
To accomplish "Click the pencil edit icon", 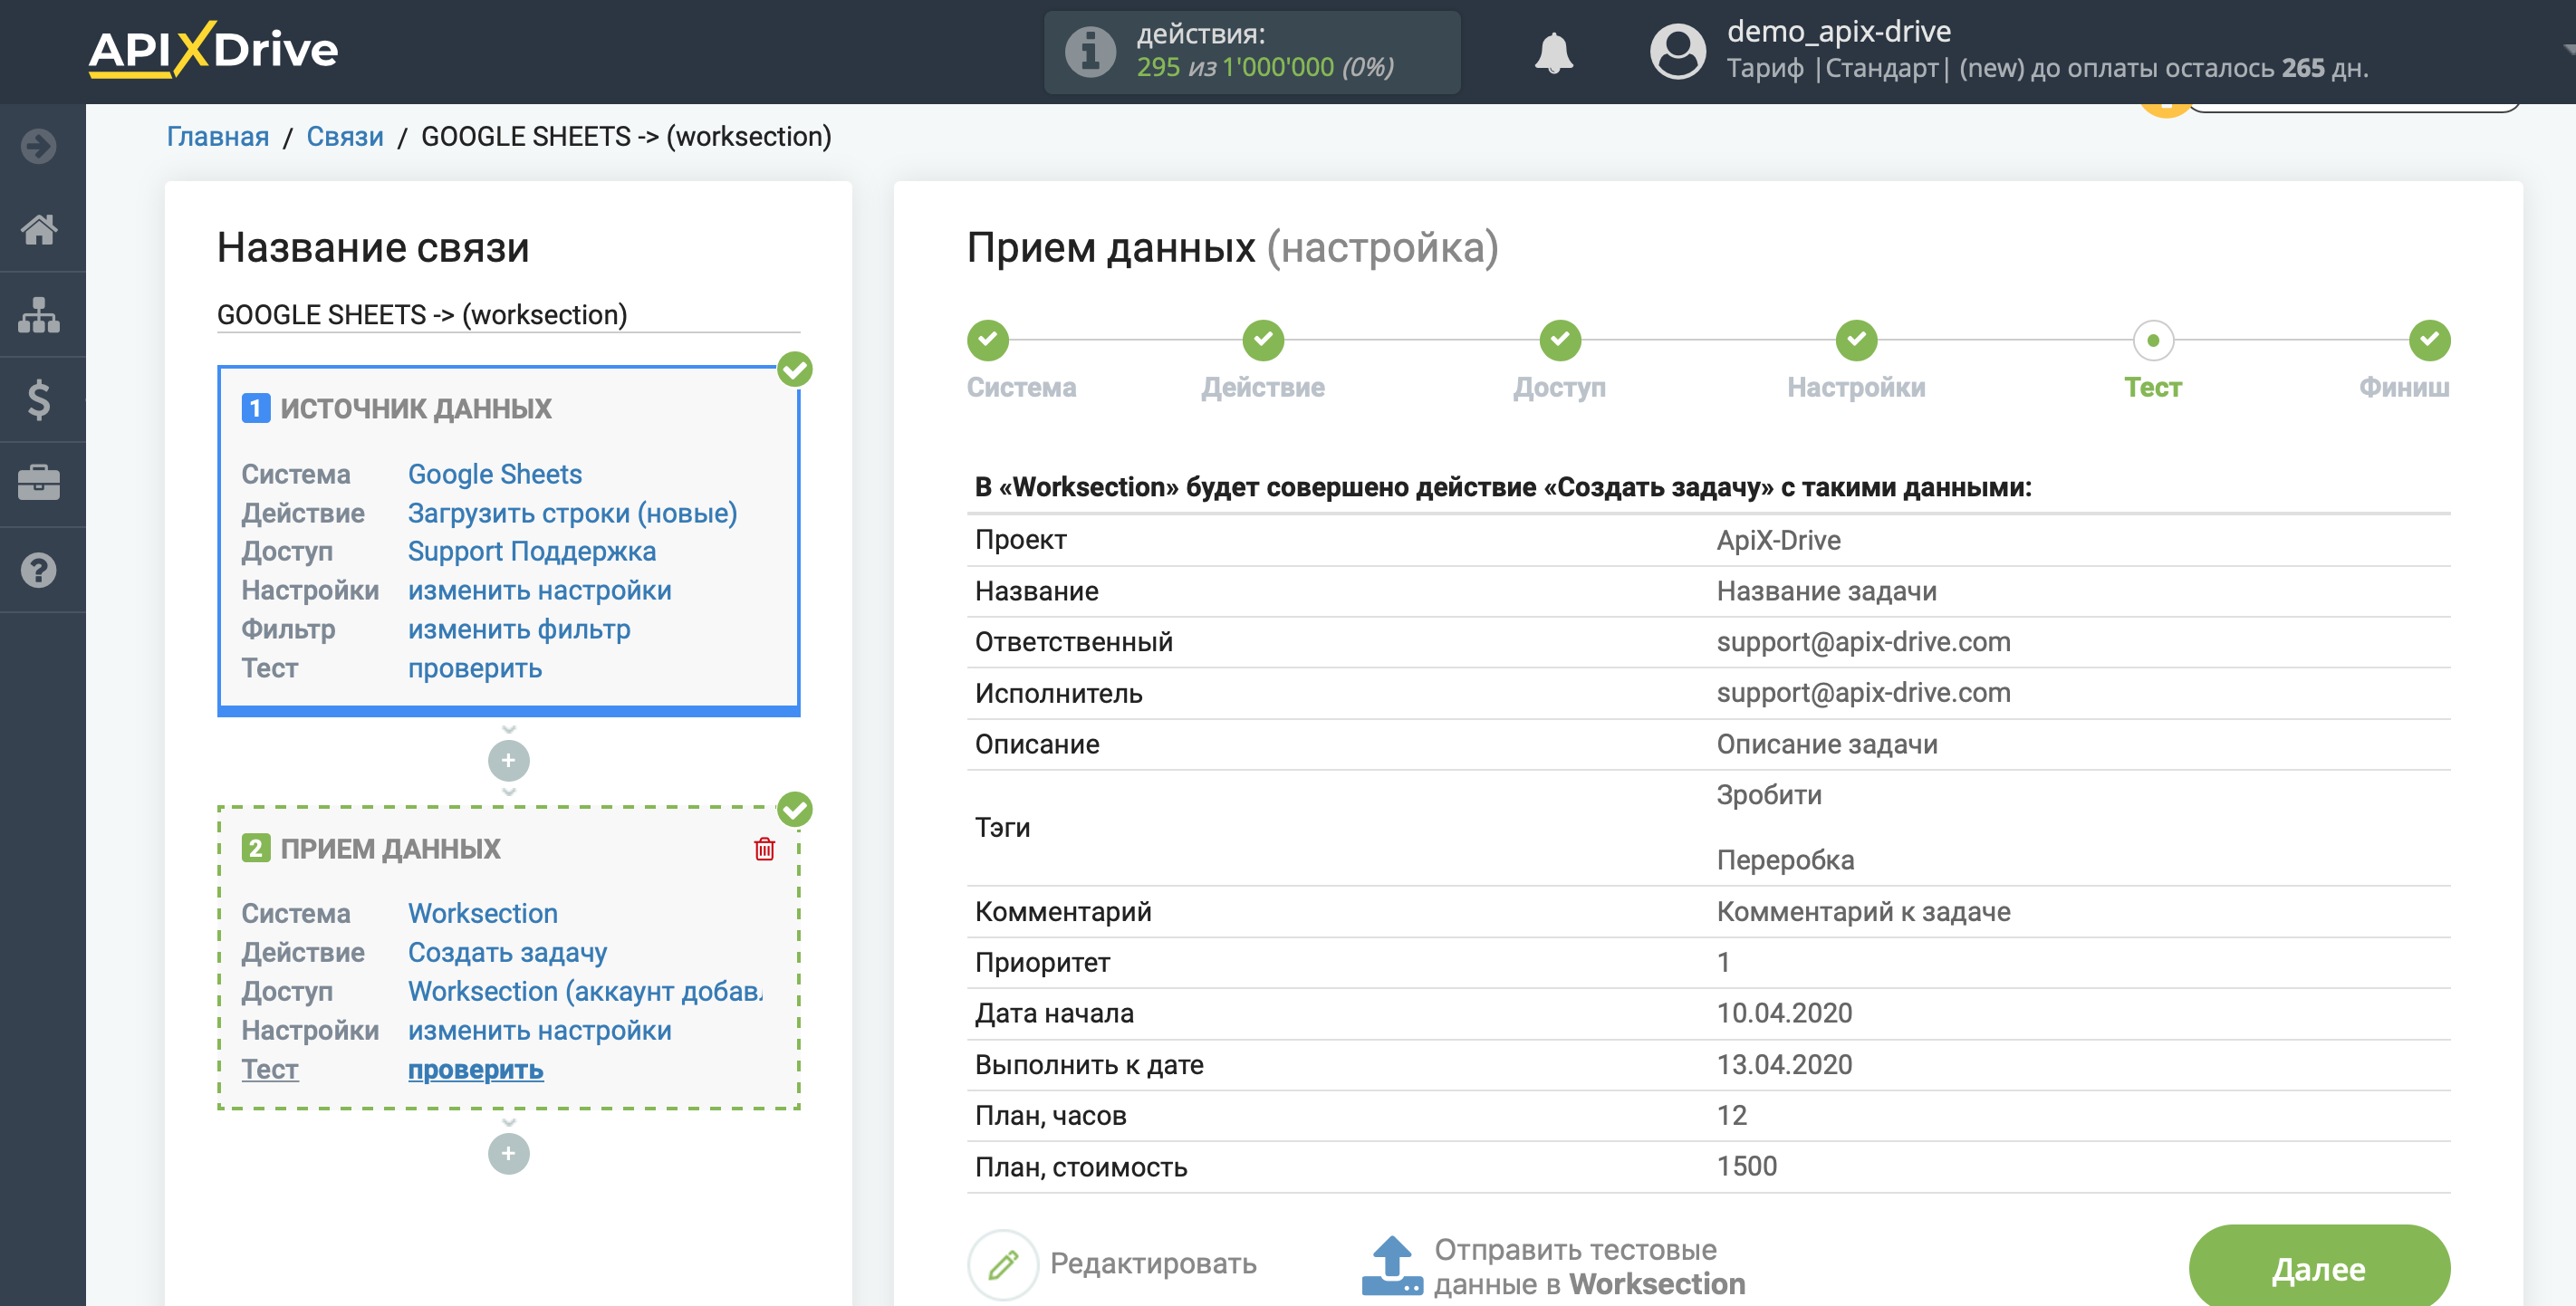I will (1003, 1264).
